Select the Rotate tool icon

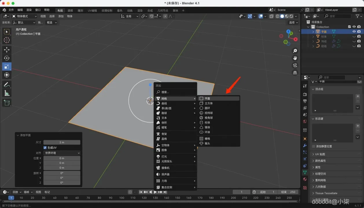[7, 58]
